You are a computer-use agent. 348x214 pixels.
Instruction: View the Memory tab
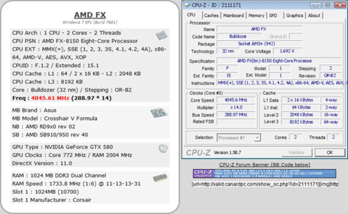tap(256, 15)
